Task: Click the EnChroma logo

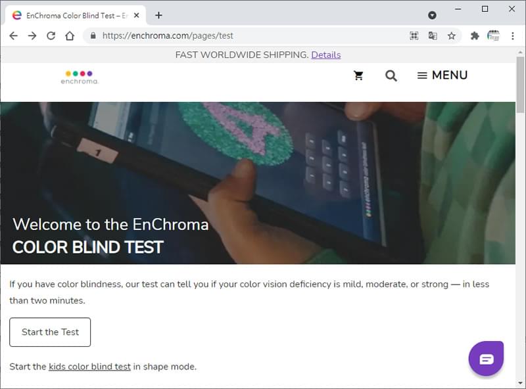Action: click(x=80, y=77)
